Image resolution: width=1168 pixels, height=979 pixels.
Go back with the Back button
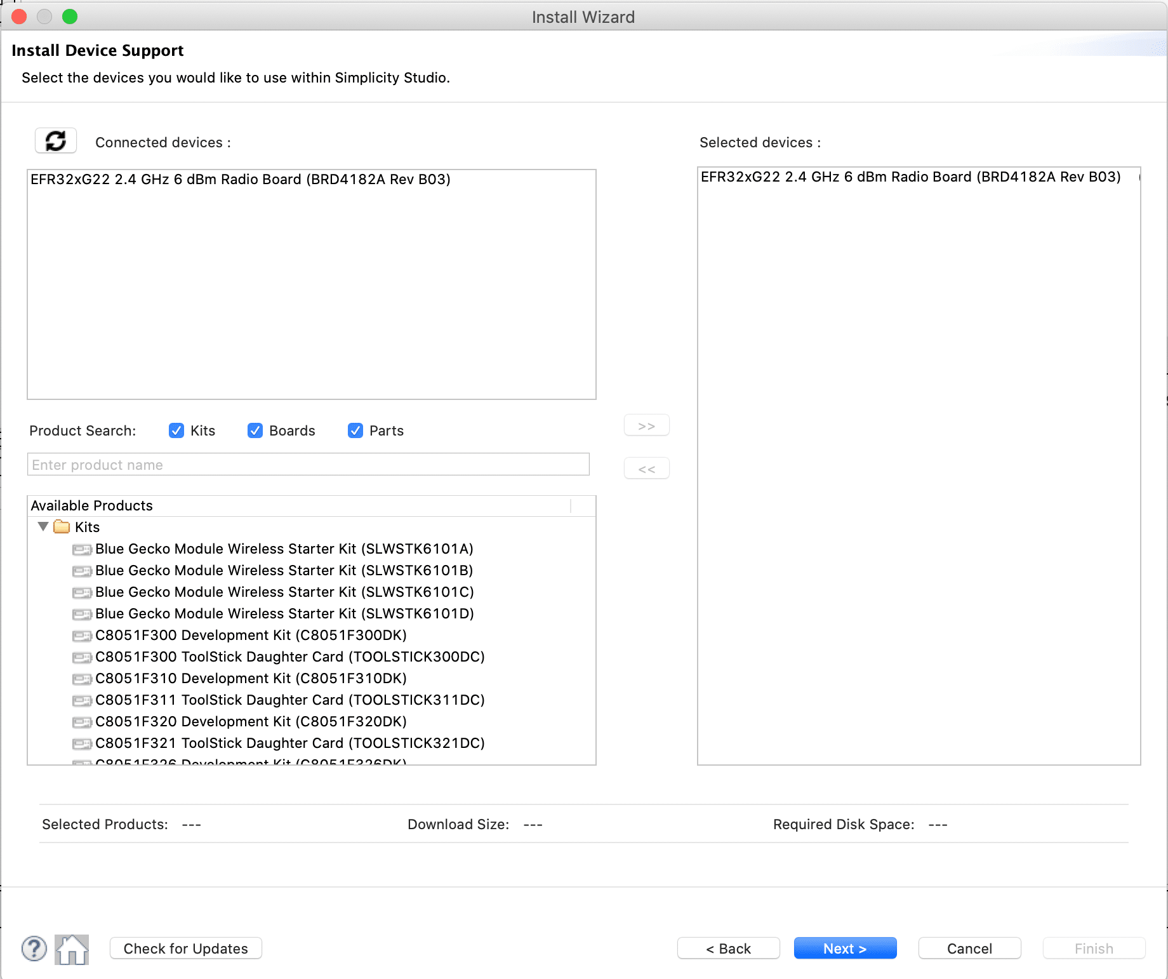coord(728,949)
